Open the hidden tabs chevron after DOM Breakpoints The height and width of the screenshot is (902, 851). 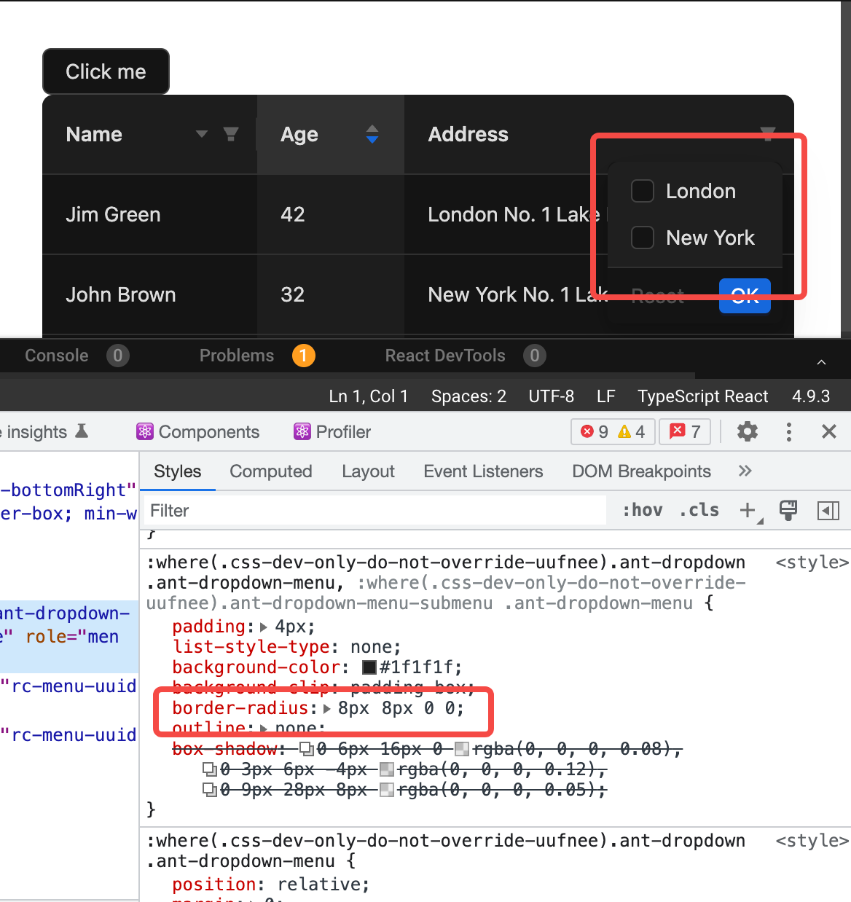(x=745, y=471)
